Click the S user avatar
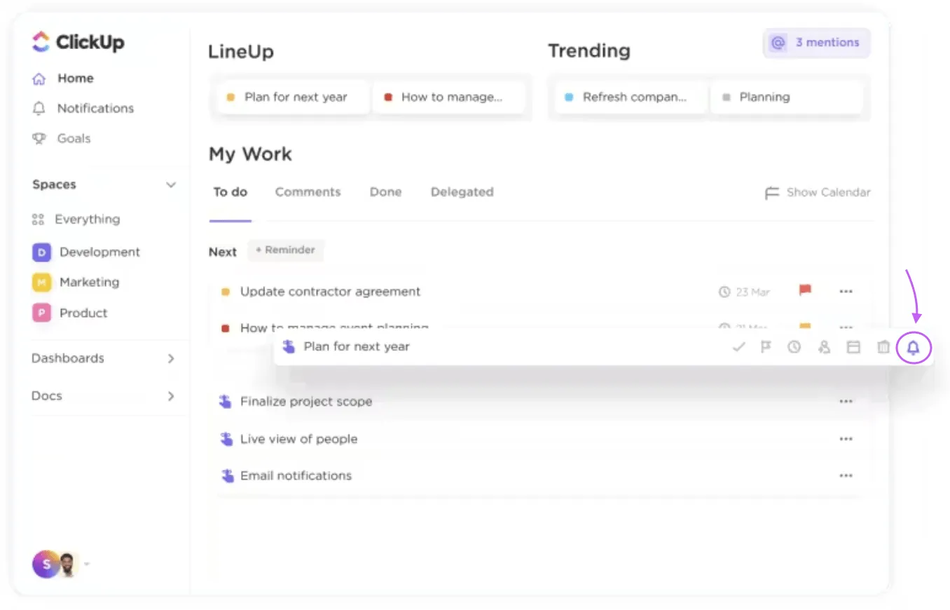The height and width of the screenshot is (610, 950). [45, 564]
